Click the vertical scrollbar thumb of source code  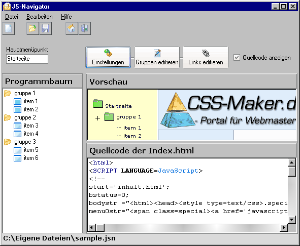pos(292,172)
